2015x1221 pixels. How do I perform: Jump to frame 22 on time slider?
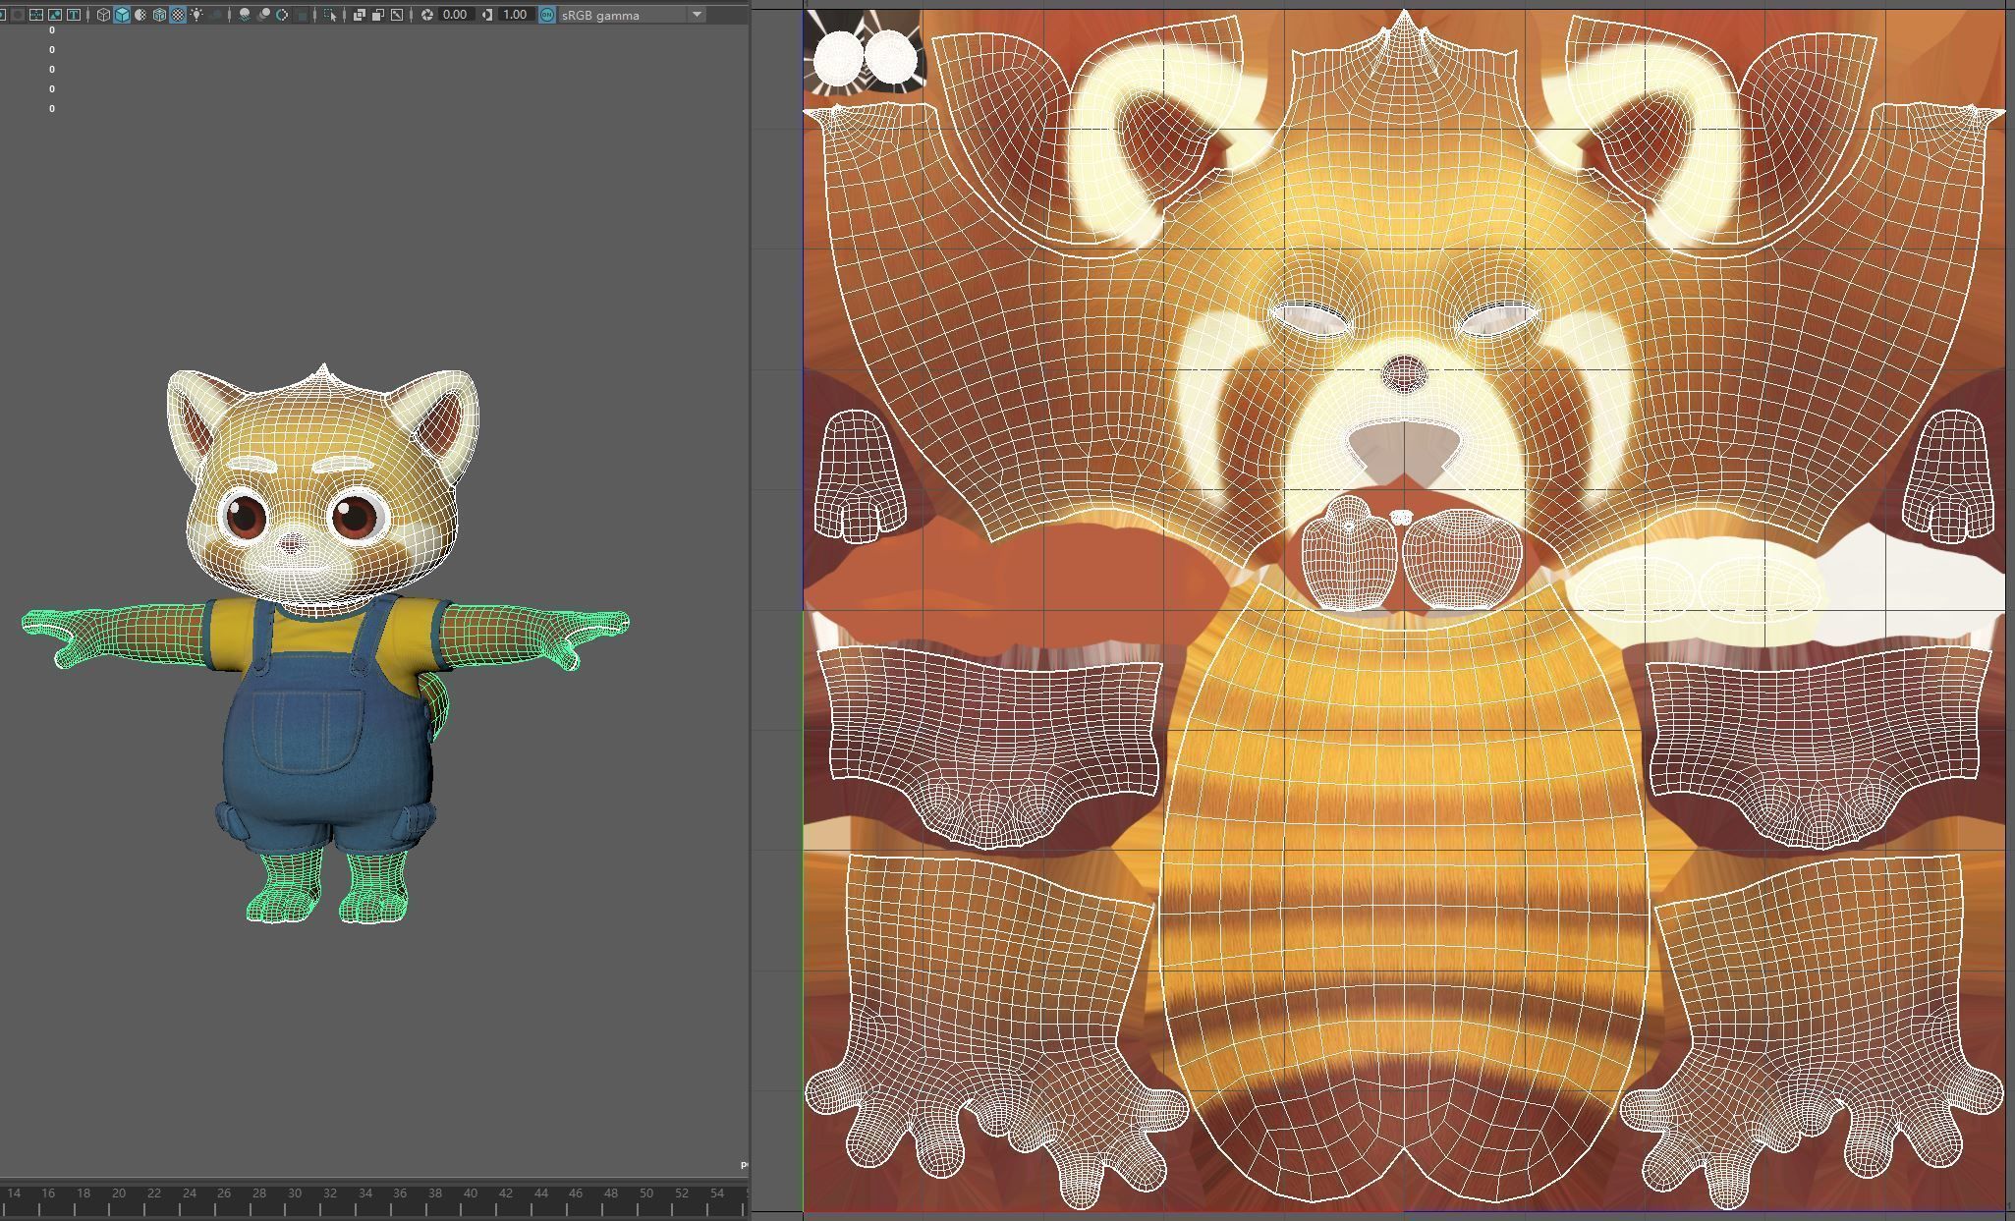(154, 1193)
